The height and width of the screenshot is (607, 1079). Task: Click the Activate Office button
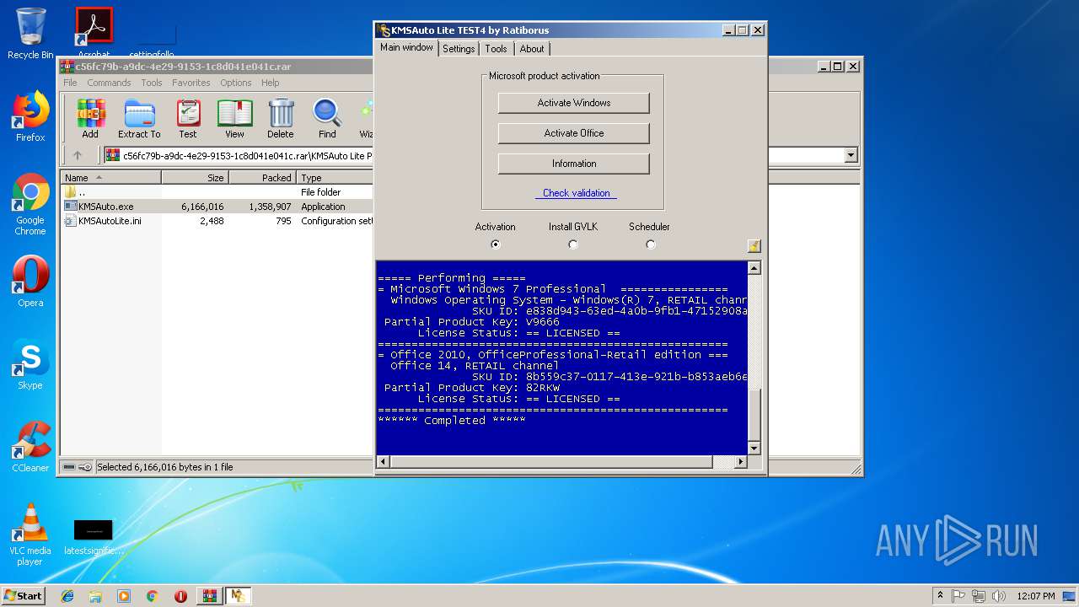(x=574, y=133)
